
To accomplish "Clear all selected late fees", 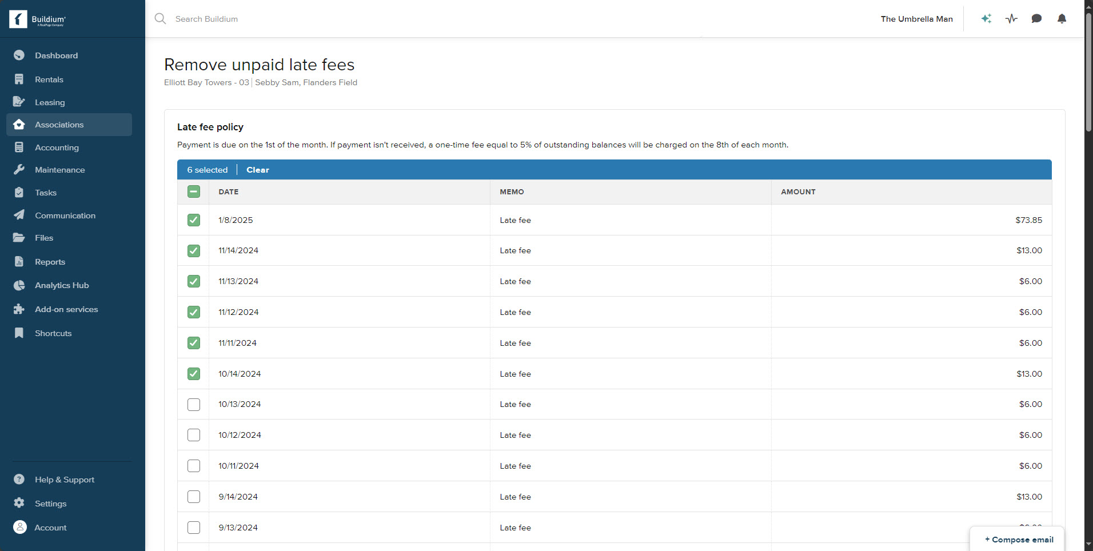I will [x=257, y=170].
